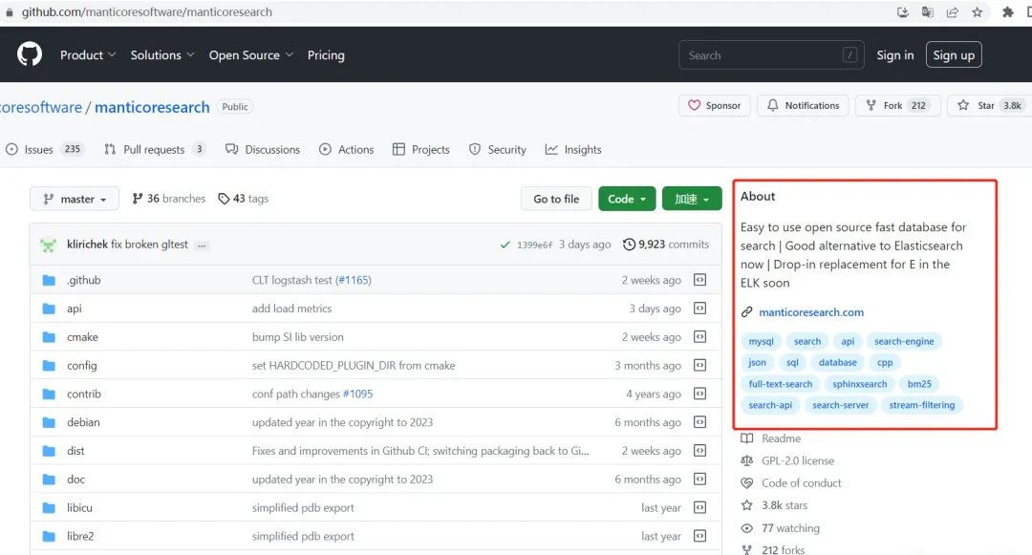Click the Notifications button

click(x=803, y=105)
